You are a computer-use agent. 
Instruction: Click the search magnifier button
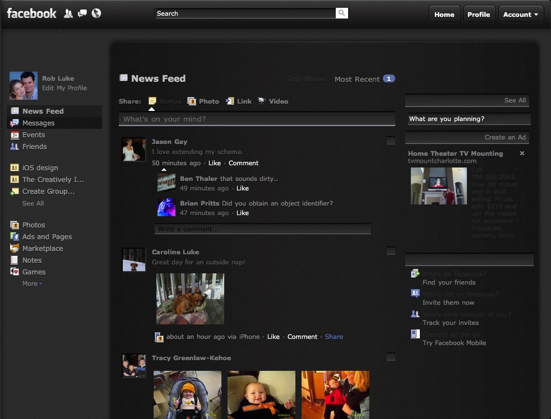(x=341, y=13)
